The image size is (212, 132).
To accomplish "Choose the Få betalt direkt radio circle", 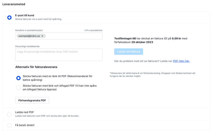I will click(x=9, y=125).
